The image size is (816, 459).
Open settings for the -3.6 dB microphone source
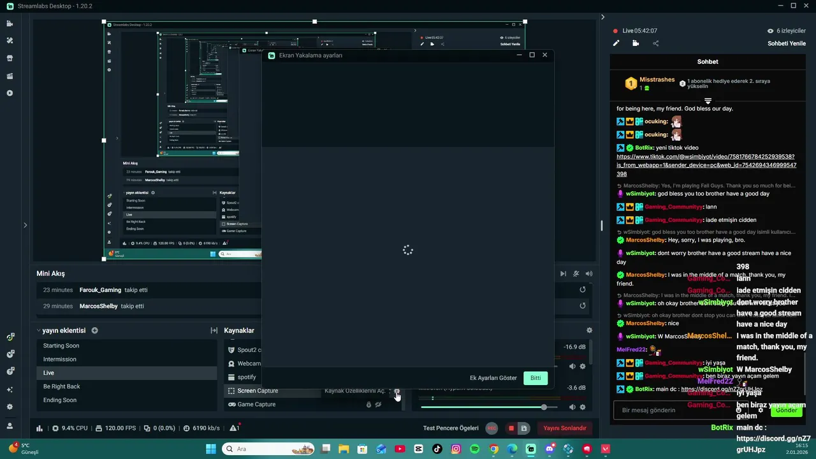(583, 407)
